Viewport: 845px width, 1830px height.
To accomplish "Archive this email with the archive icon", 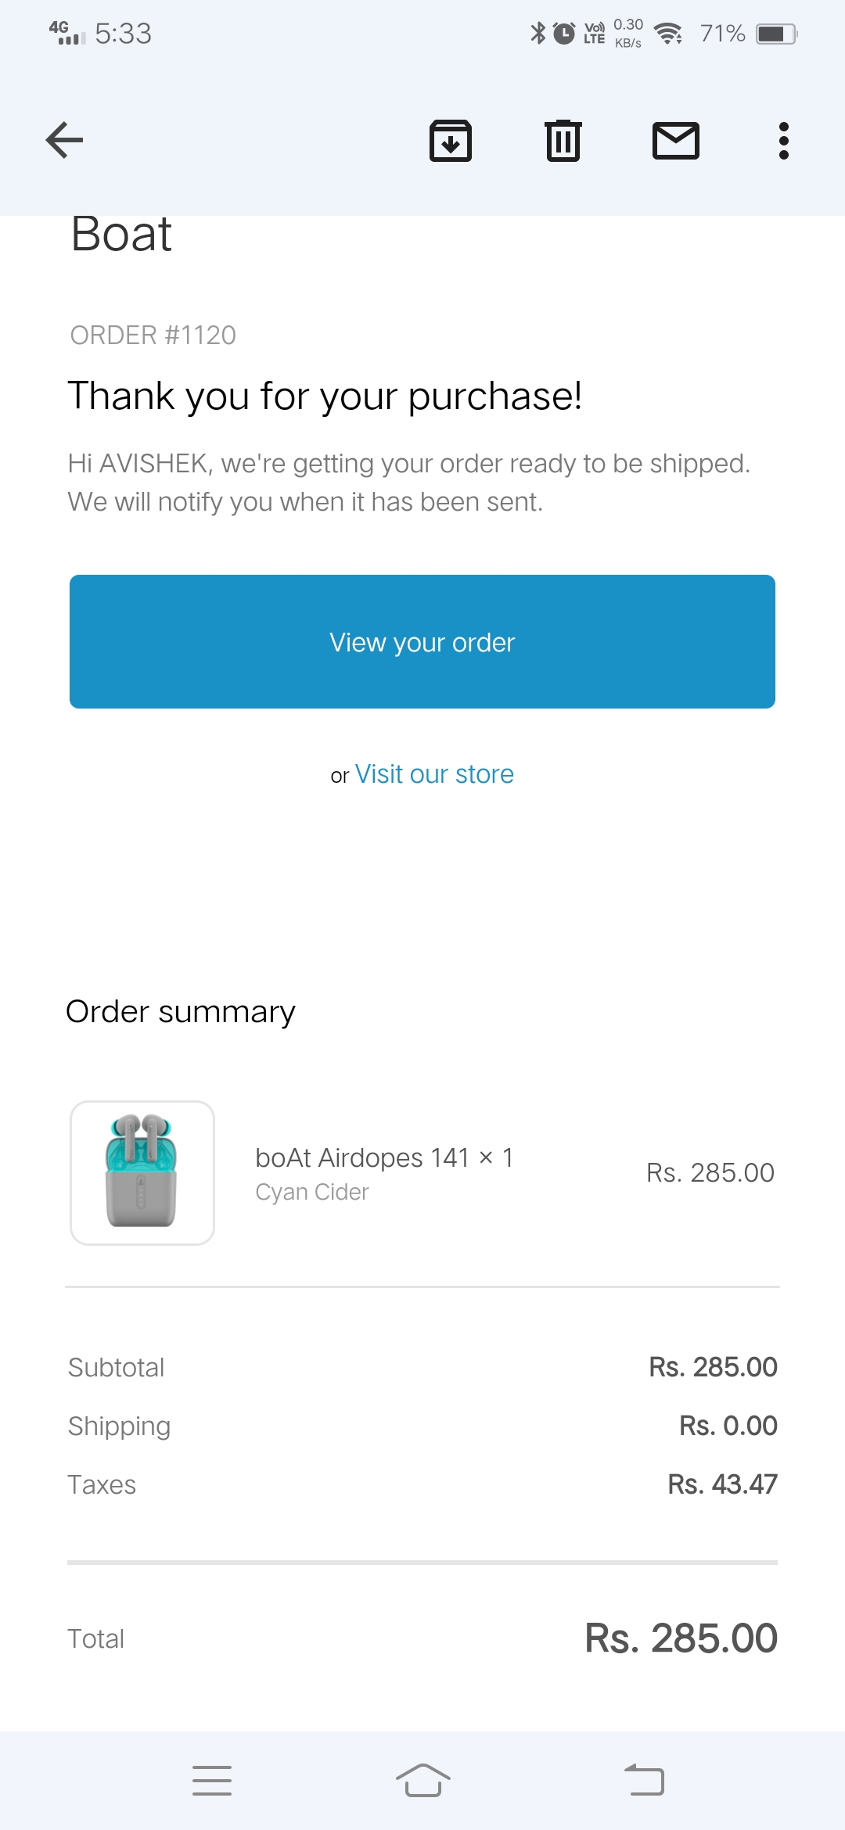I will [x=451, y=141].
